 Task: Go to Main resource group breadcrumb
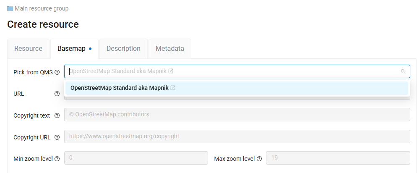(x=42, y=8)
